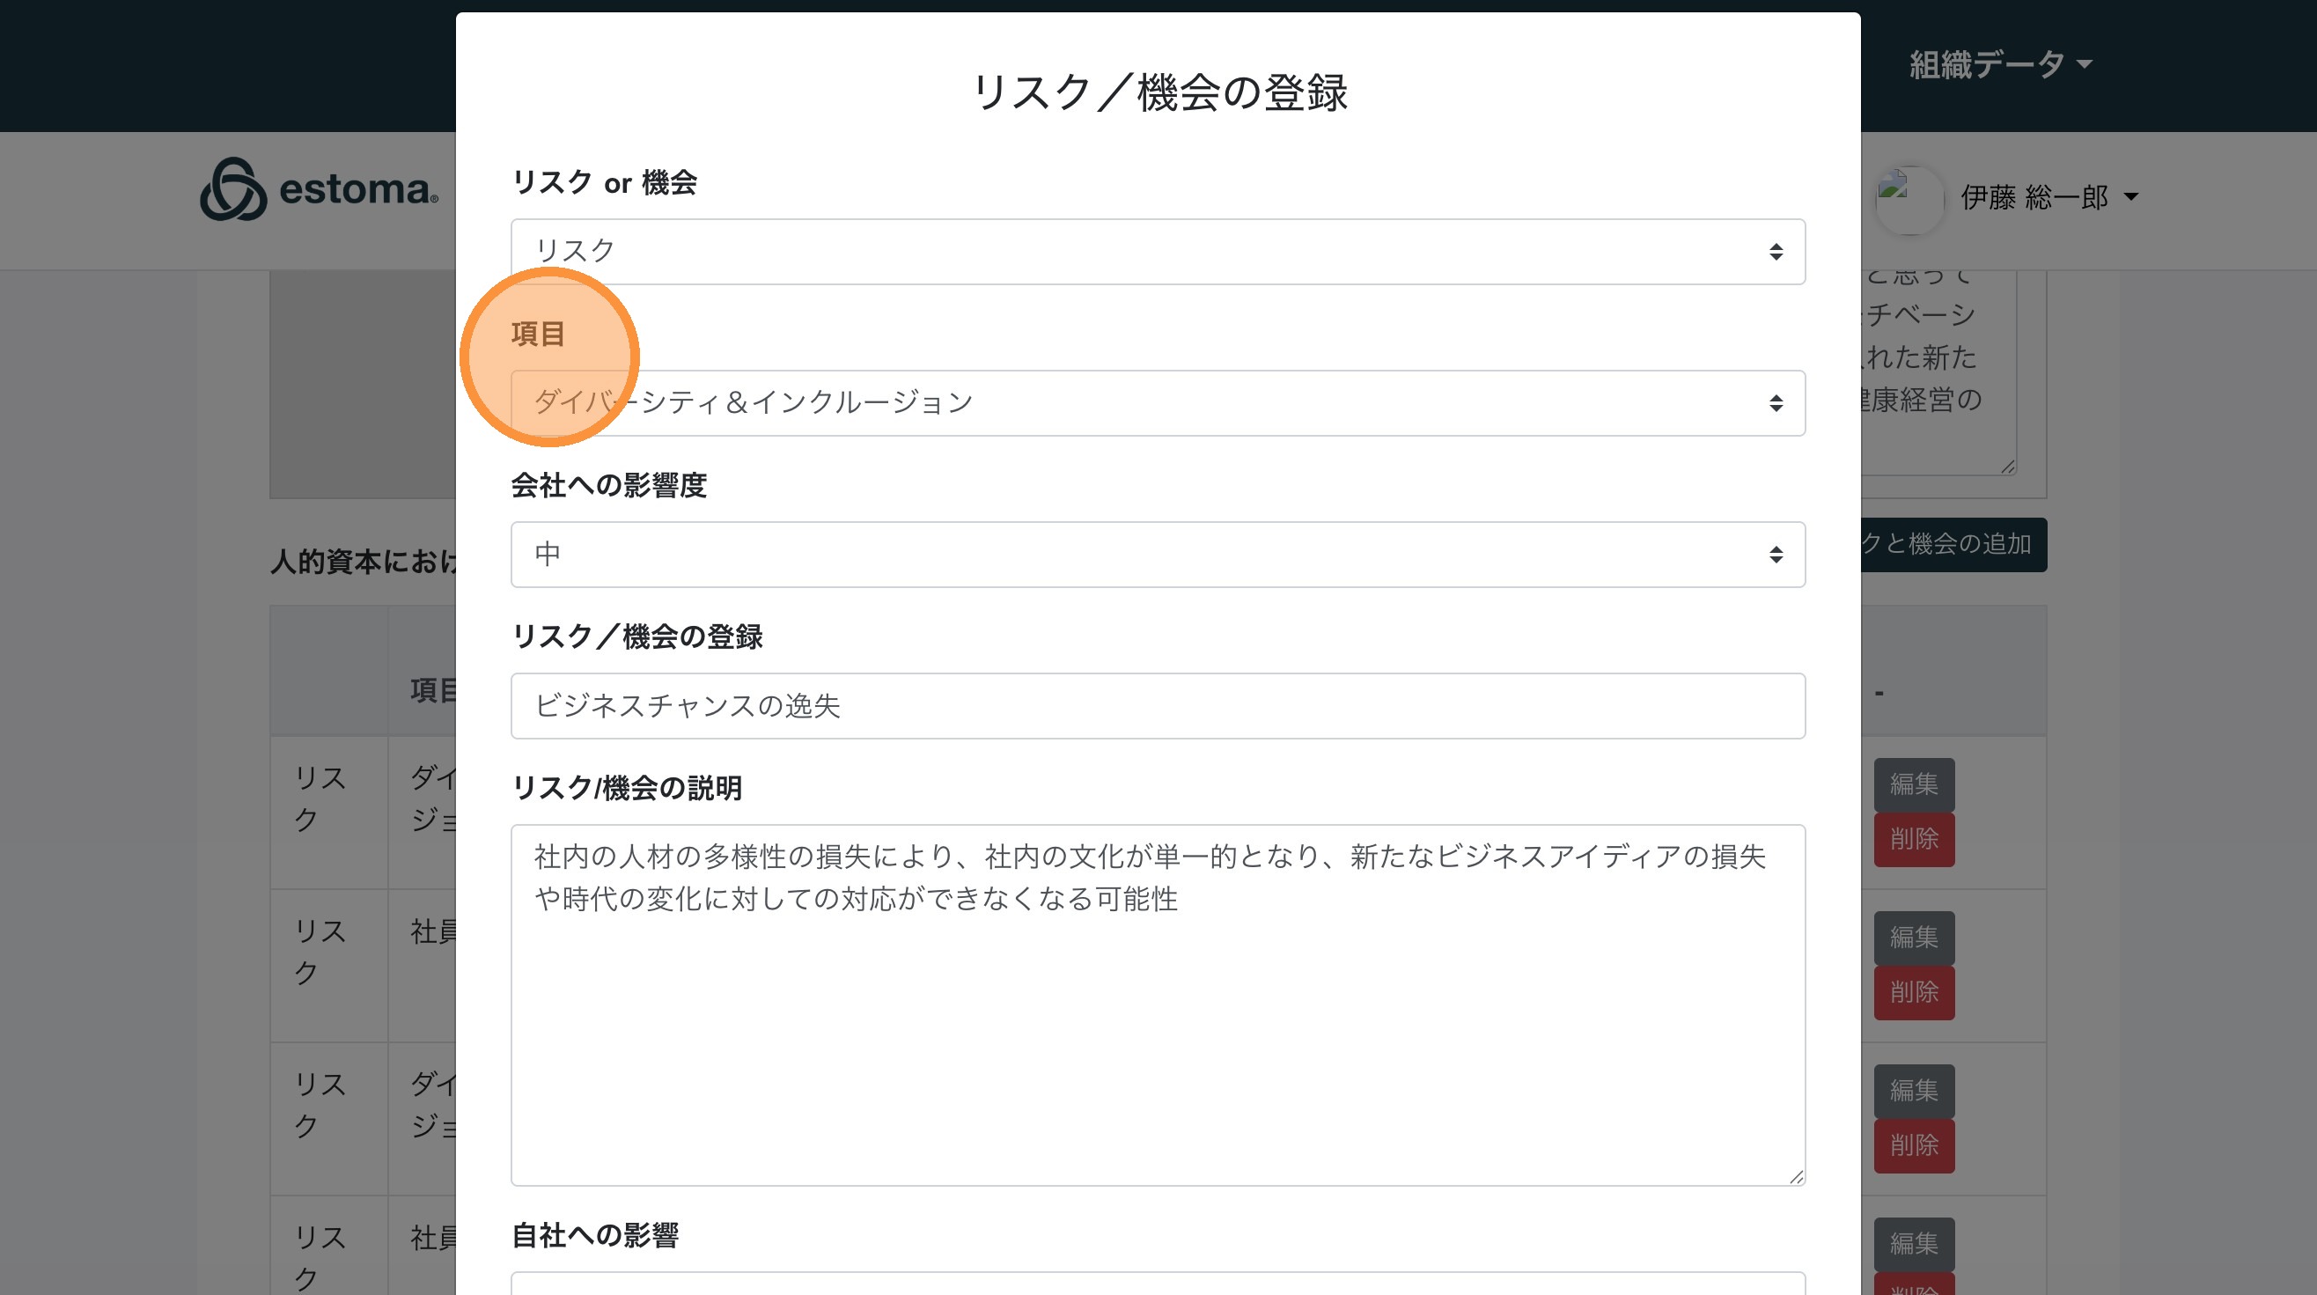Open the リスク or 機会 dropdown
The height and width of the screenshot is (1295, 2317).
click(x=1157, y=252)
